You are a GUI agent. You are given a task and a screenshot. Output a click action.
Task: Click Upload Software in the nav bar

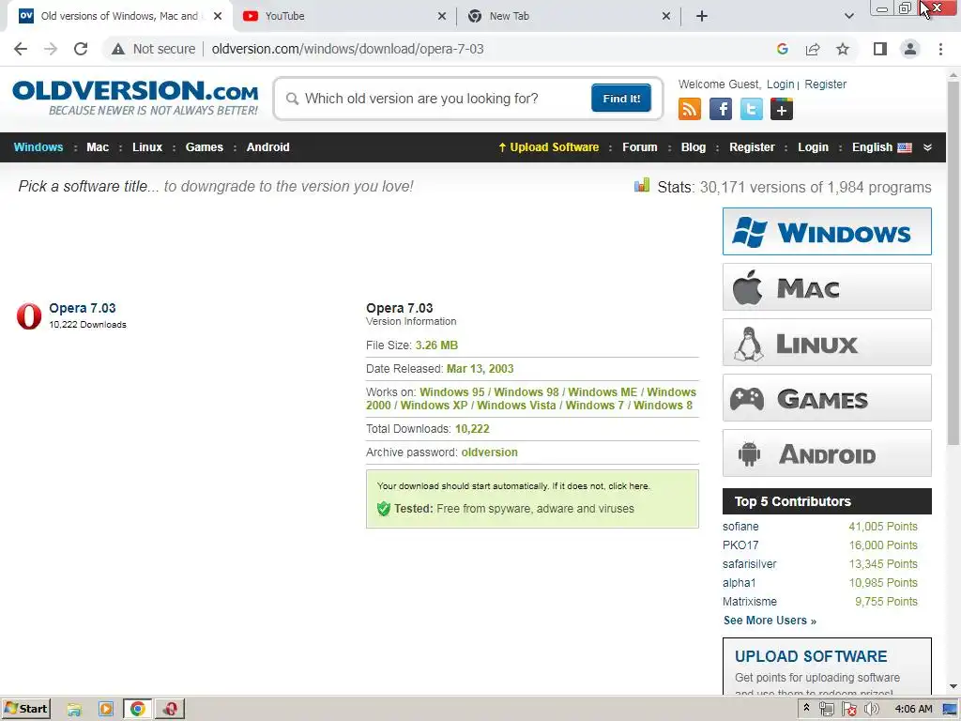pyautogui.click(x=548, y=147)
